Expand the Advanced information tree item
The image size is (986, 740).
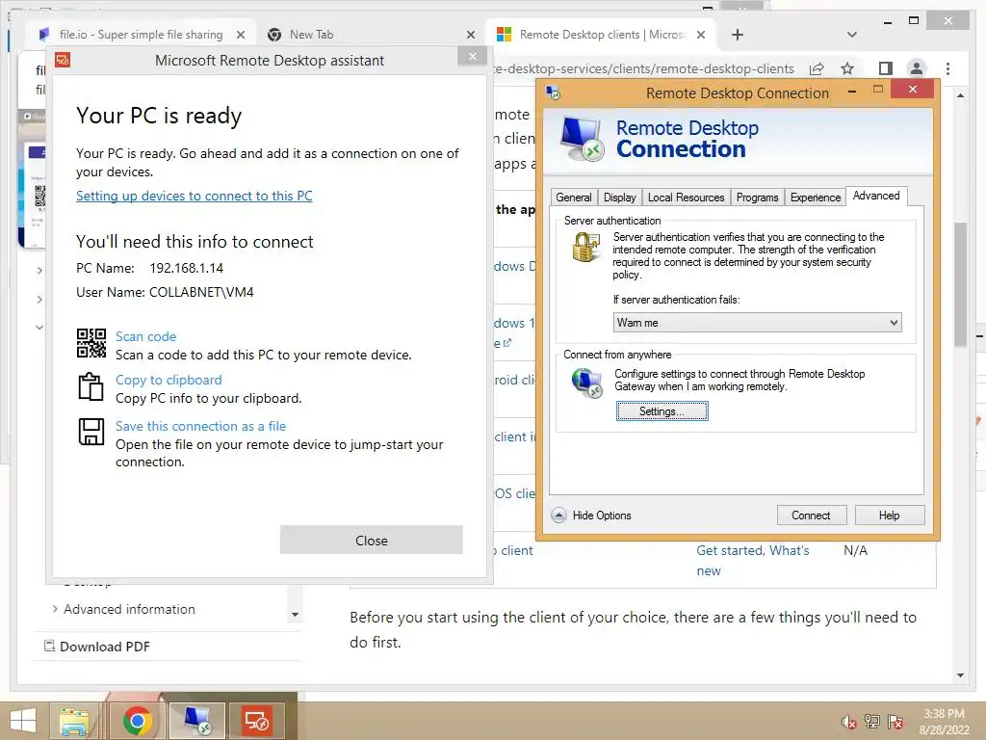point(55,609)
